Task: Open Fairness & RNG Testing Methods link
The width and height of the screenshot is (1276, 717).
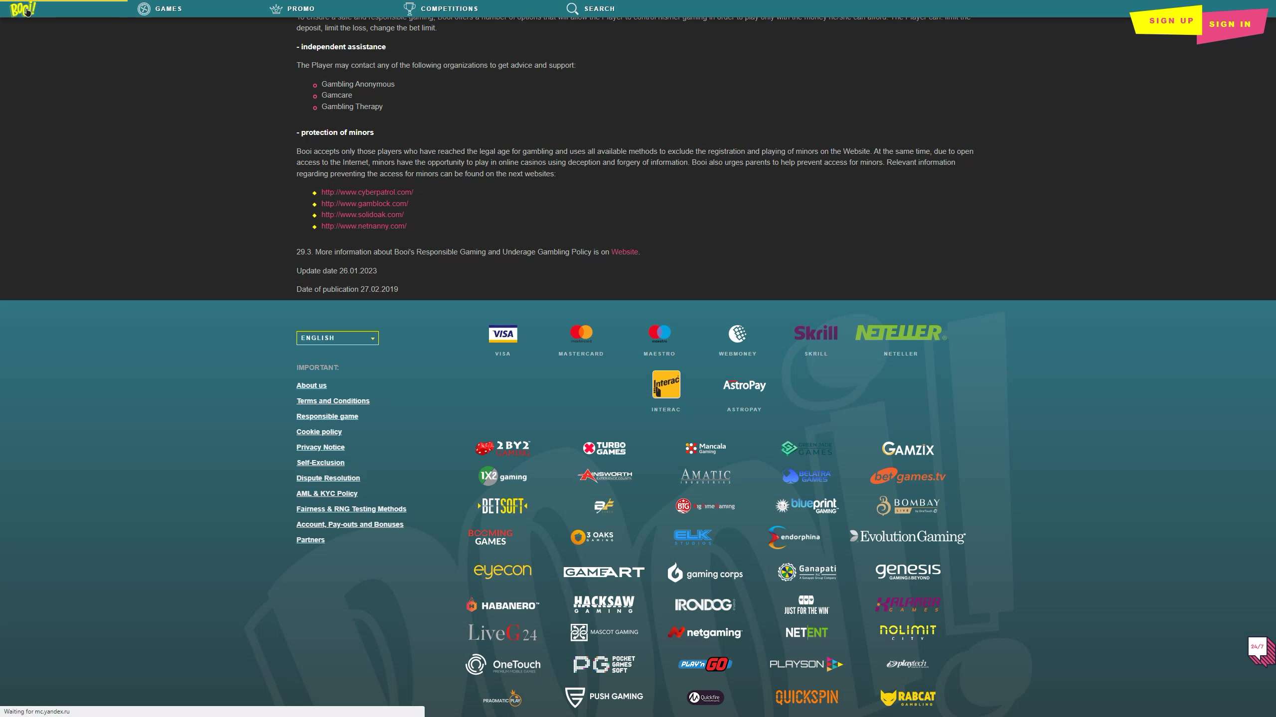Action: click(x=351, y=509)
